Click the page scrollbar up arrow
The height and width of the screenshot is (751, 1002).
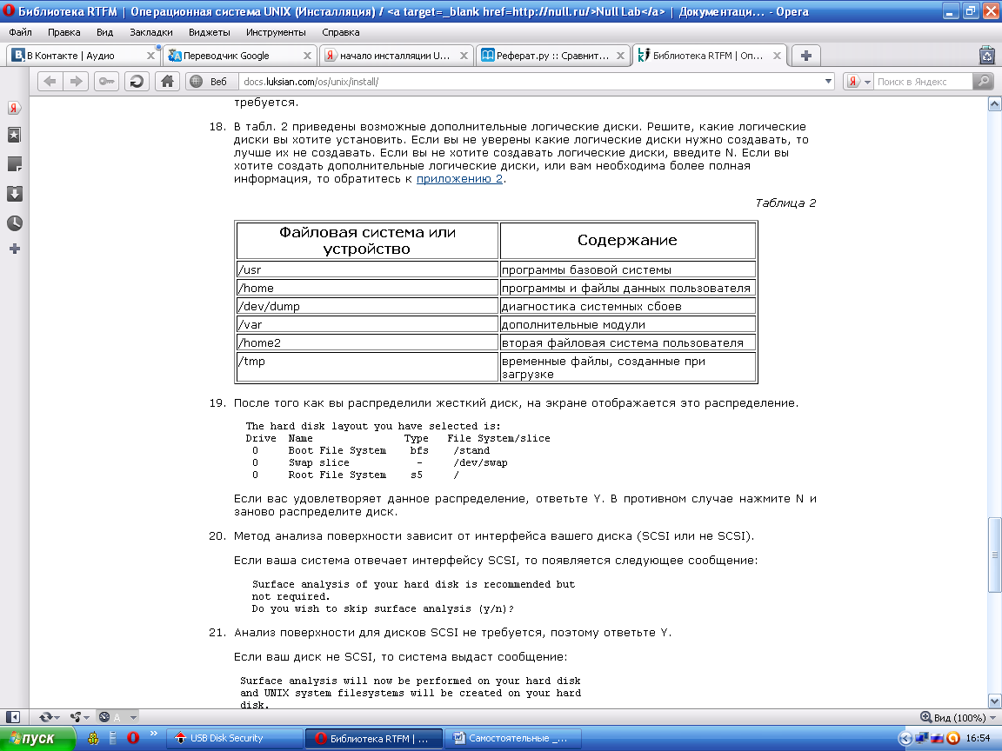994,103
